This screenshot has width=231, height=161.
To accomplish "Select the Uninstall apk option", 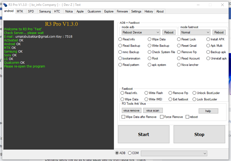I will [x=217, y=58].
